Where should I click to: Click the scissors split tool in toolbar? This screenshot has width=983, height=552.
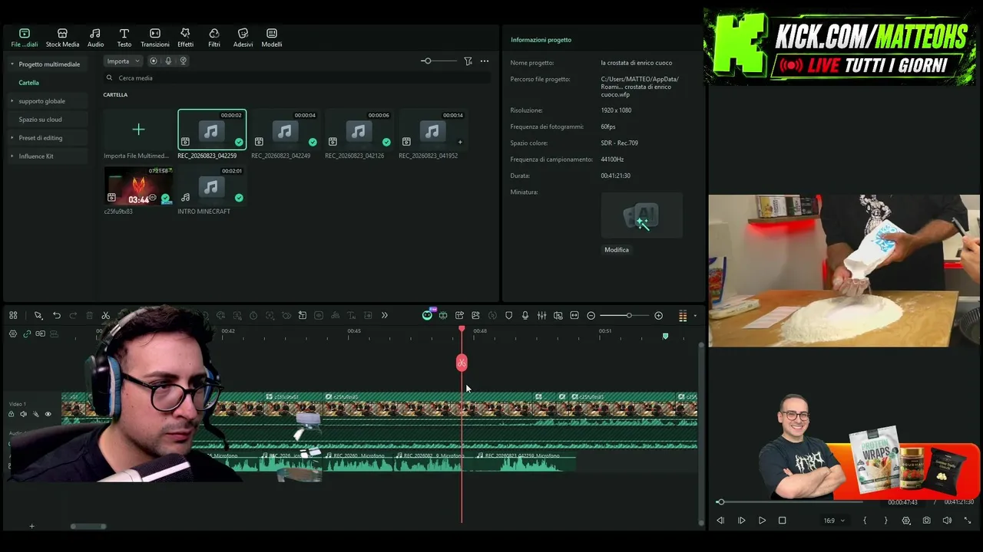(x=106, y=316)
